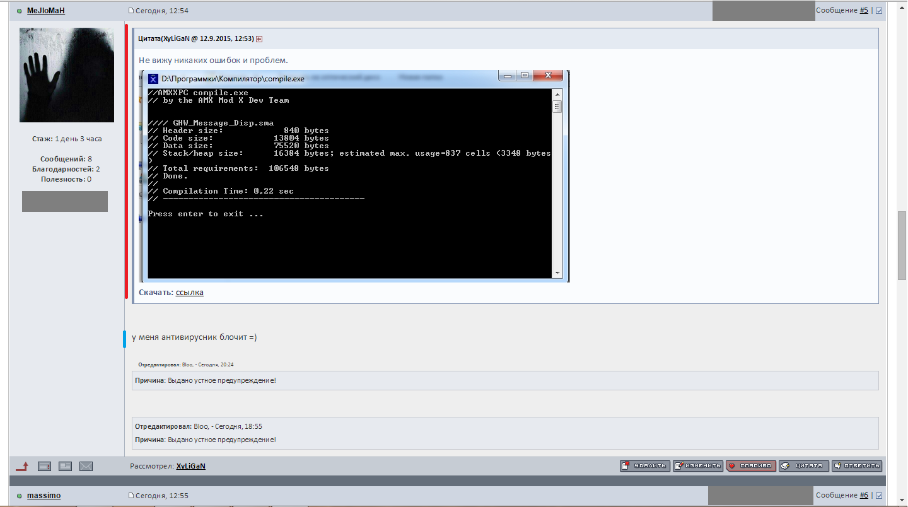908x507 pixels.
Task: Toggle the checkbox for message #6
Action: 879,496
